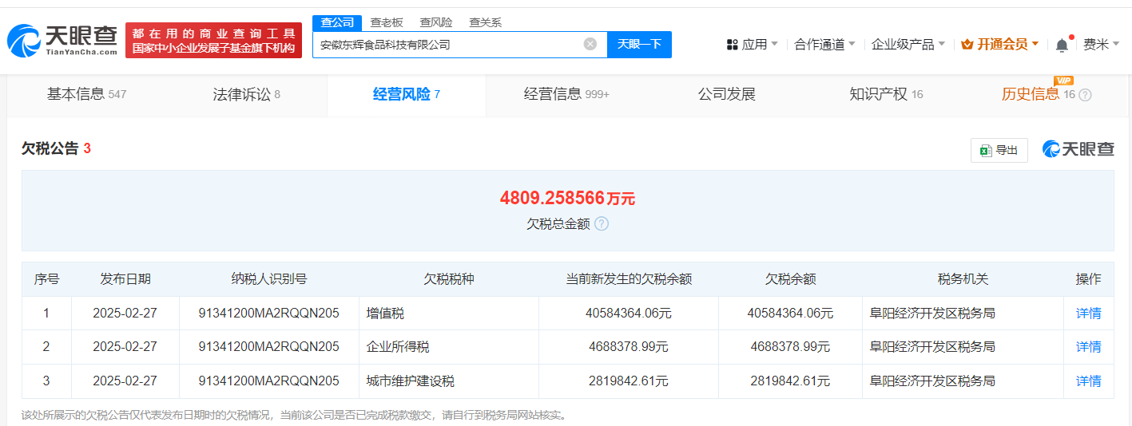Click the 欠税余额 column header
The image size is (1132, 426).
790,279
